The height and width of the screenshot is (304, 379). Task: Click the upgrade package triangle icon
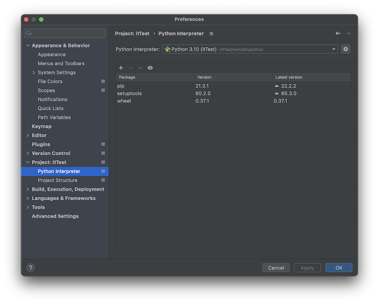140,68
